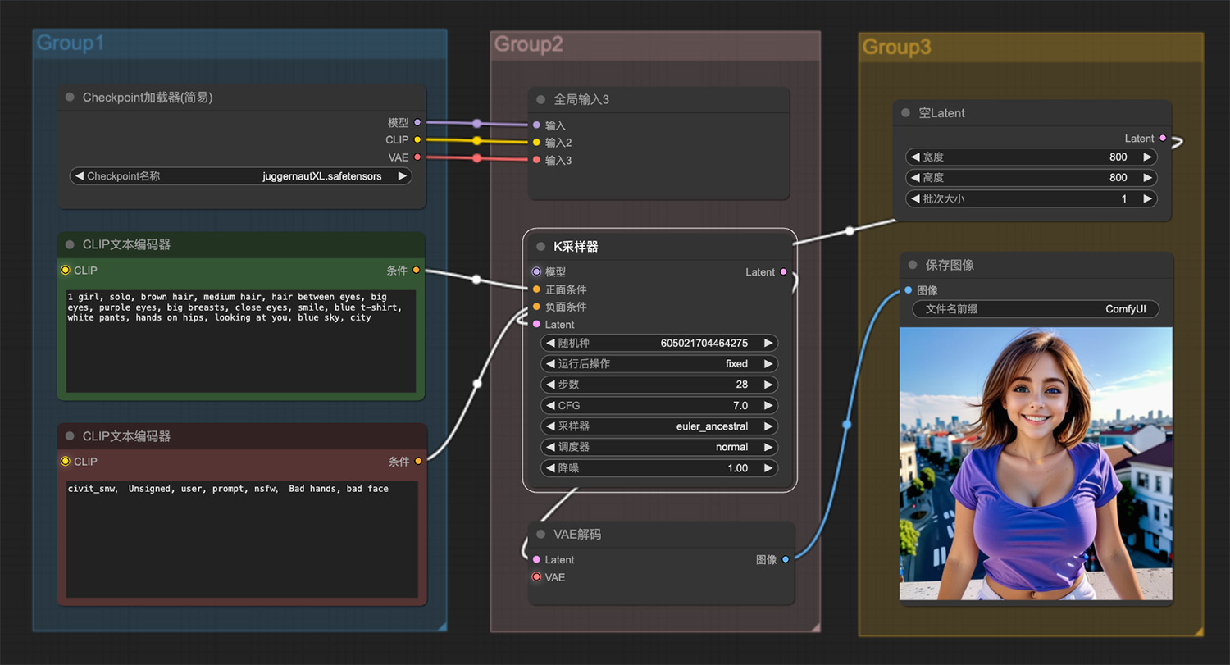Click the VAE output port on Checkpoint loader
Viewport: 1230px width, 665px height.
[x=417, y=157]
